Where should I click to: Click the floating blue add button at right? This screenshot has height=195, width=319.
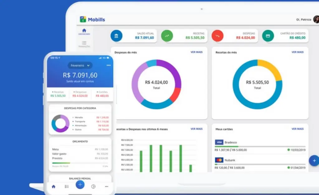[314, 161]
